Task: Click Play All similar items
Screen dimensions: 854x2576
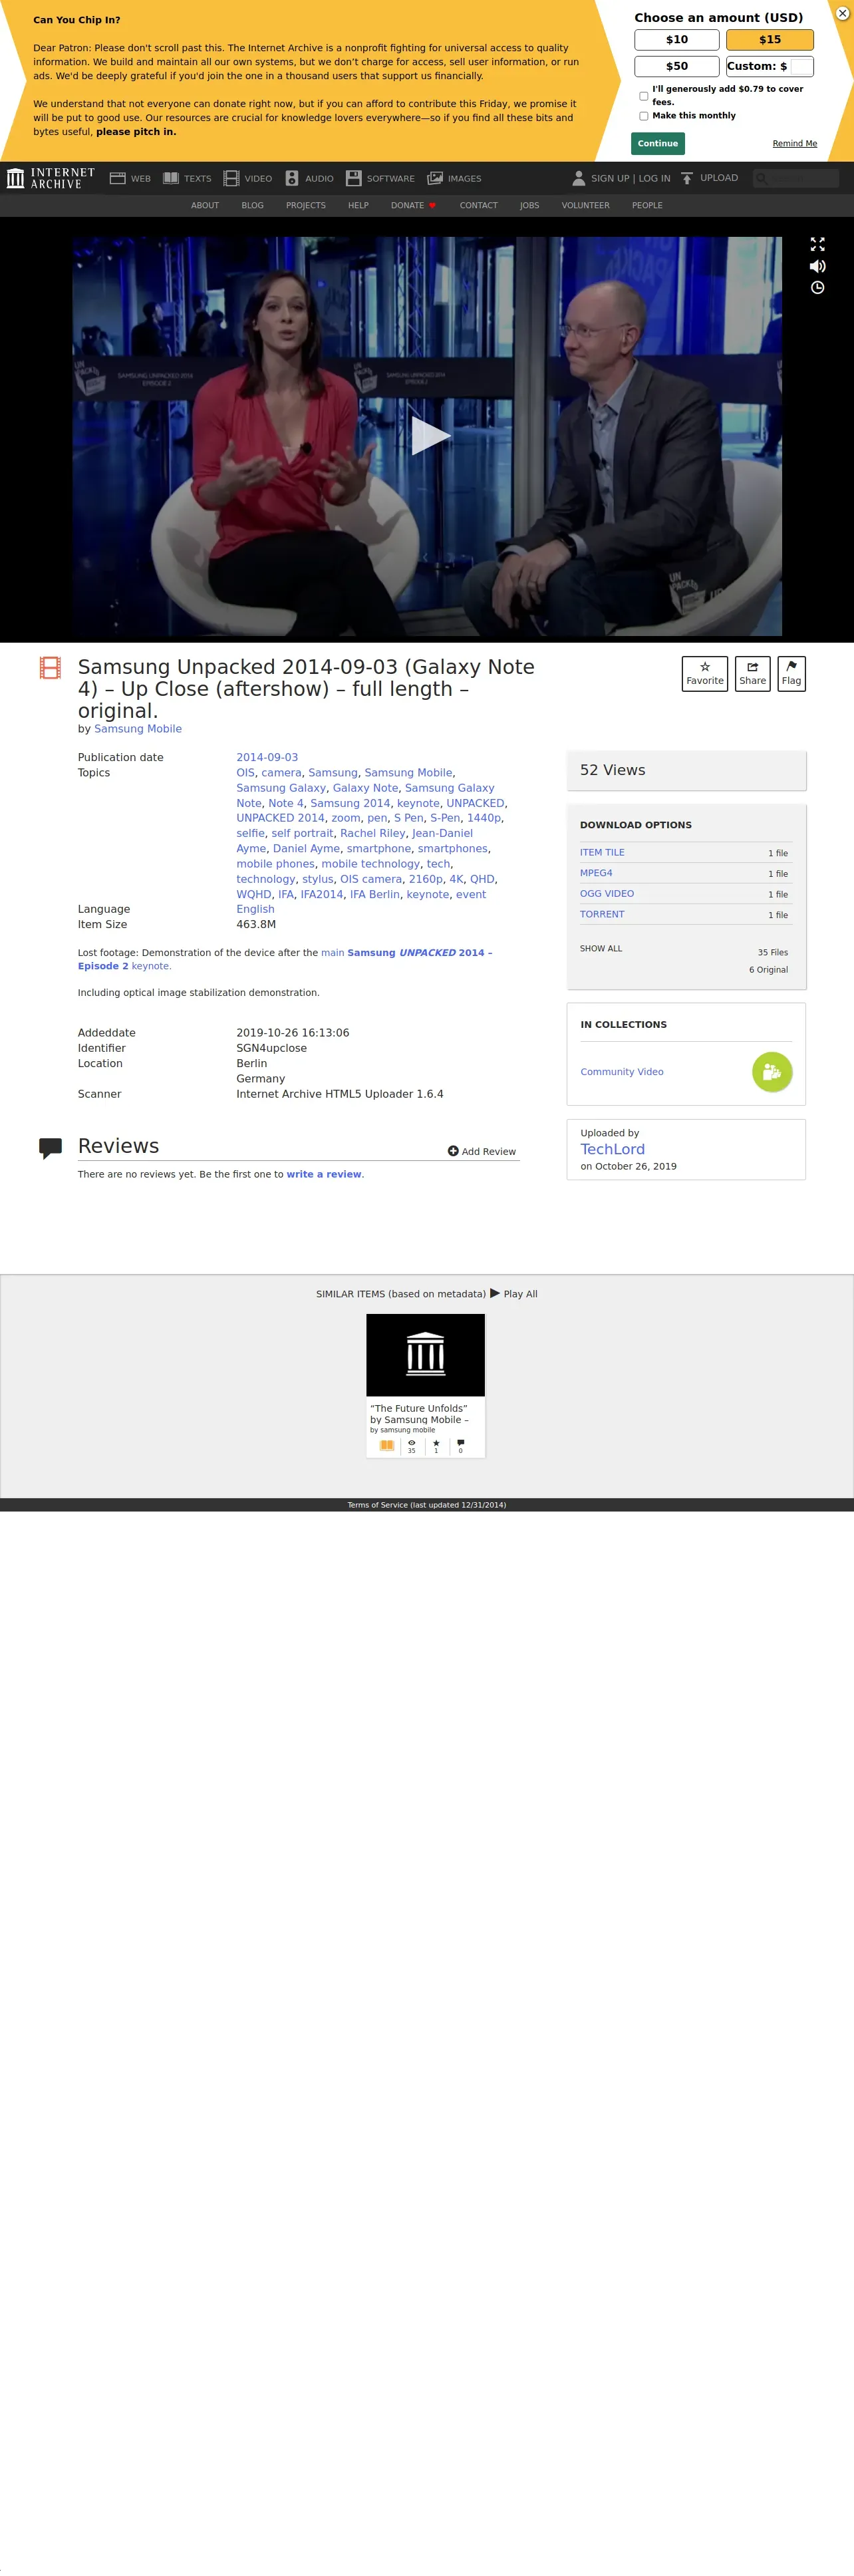Action: coord(514,1294)
